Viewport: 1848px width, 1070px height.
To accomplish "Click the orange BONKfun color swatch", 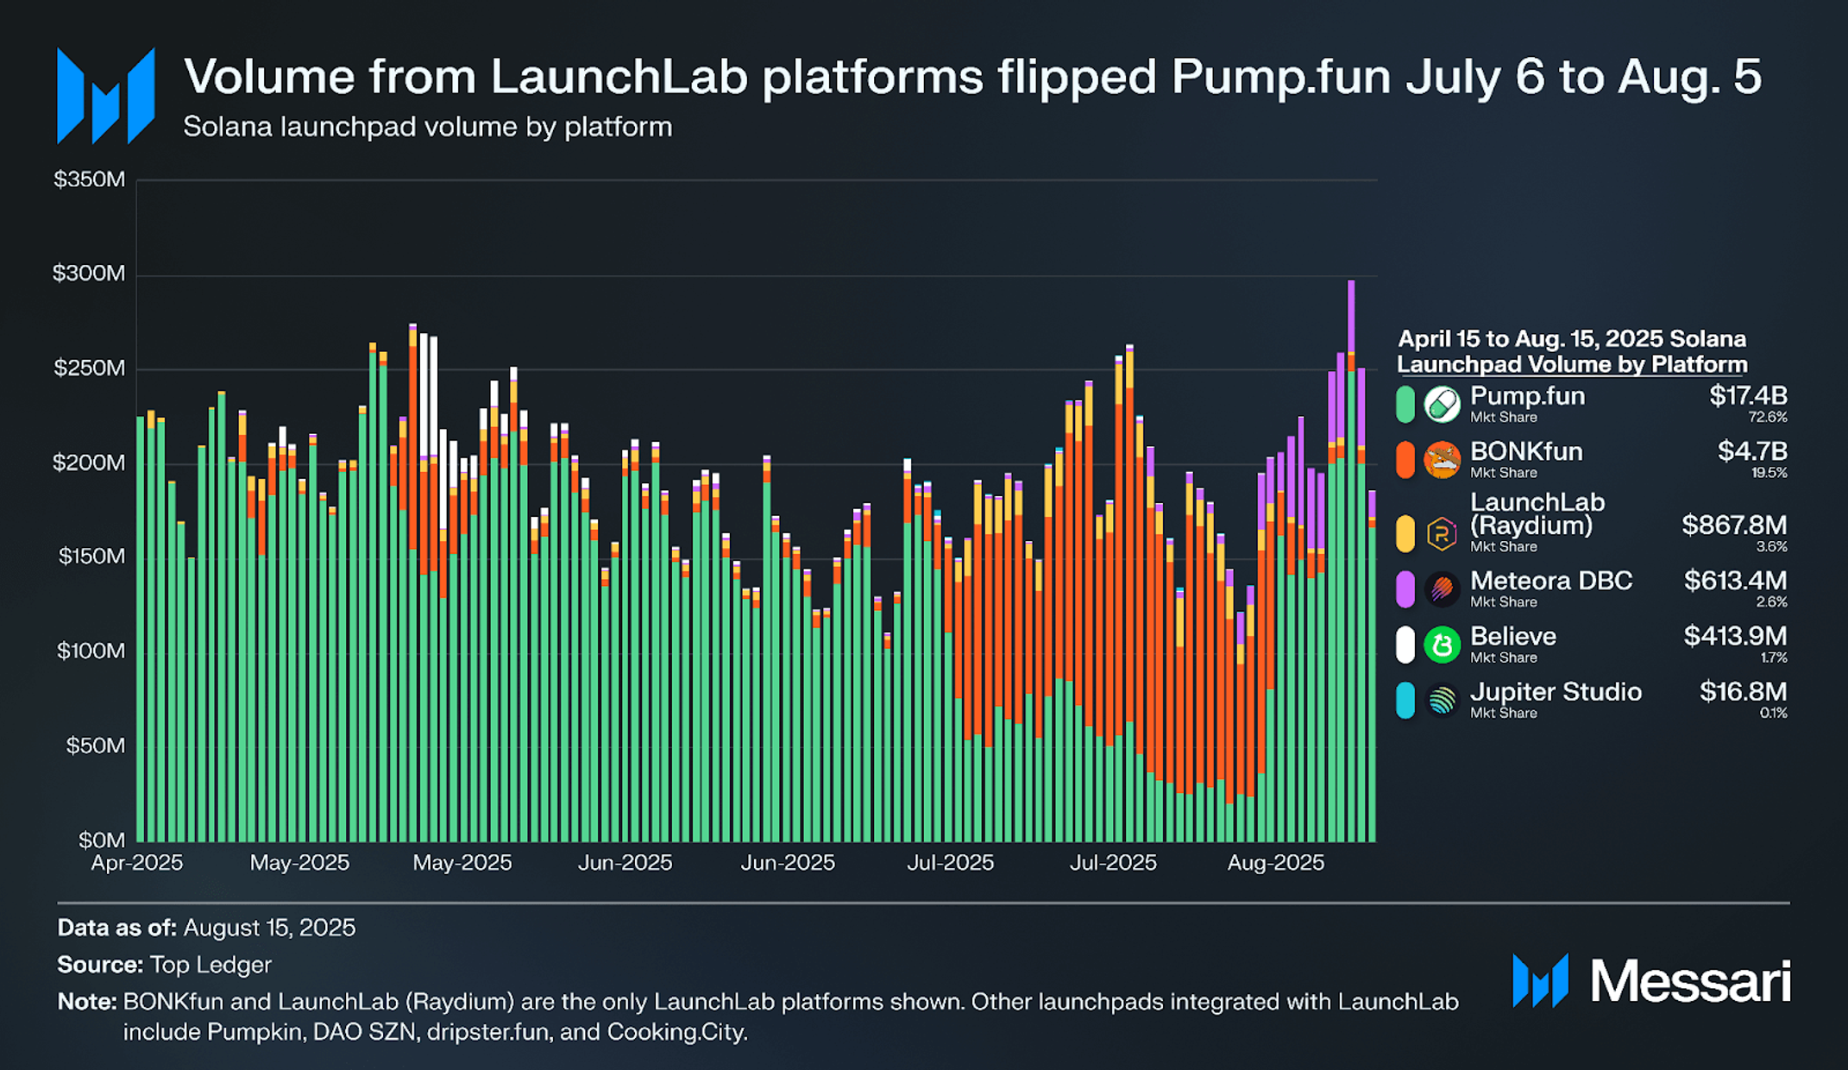I will 1405,460.
